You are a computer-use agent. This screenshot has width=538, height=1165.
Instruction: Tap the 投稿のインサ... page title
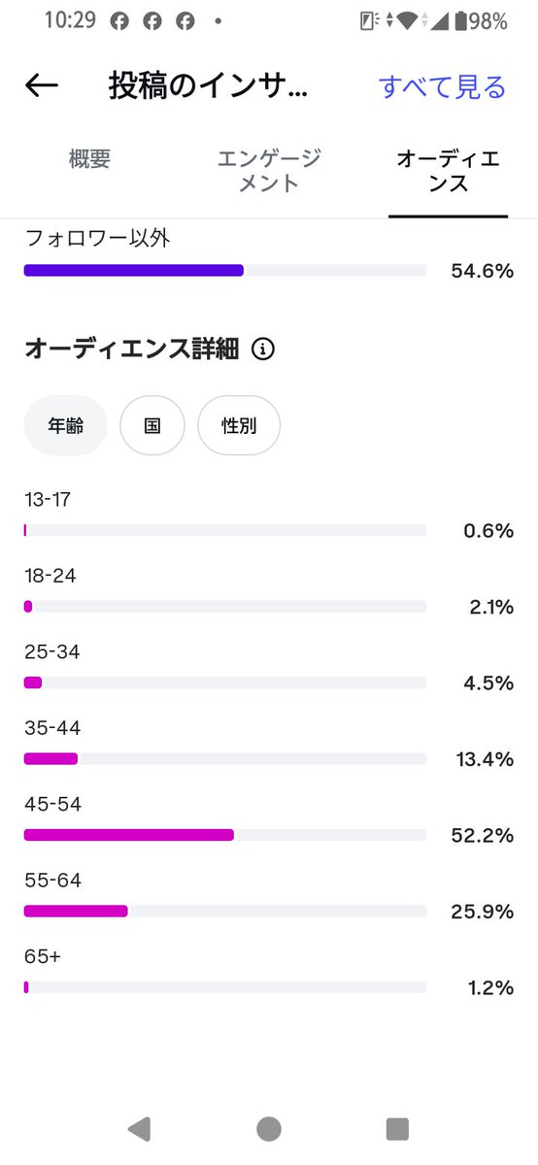point(208,86)
